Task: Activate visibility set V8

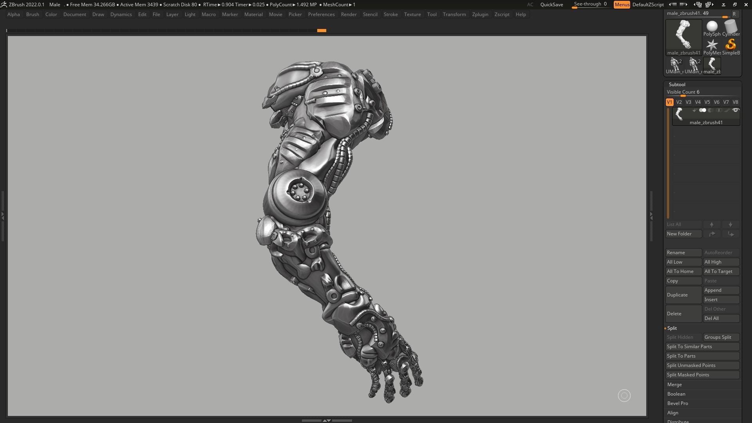Action: click(x=735, y=102)
